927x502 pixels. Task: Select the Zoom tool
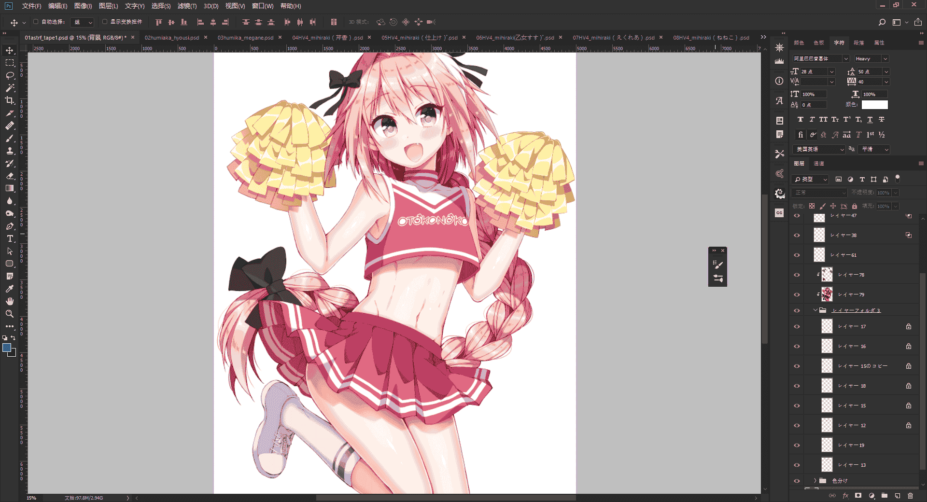pos(10,314)
